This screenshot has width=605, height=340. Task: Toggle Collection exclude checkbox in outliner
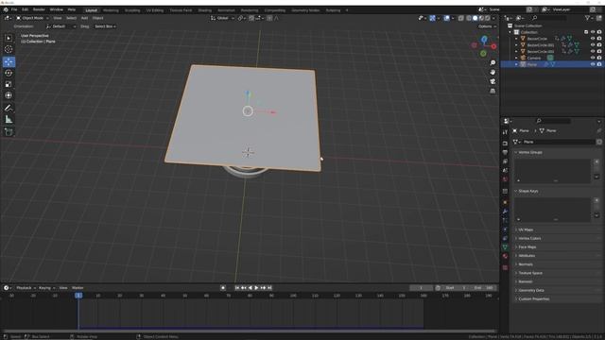[x=586, y=32]
